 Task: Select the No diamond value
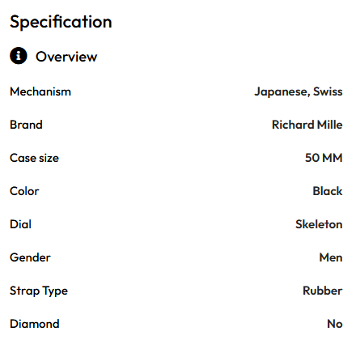[335, 324]
